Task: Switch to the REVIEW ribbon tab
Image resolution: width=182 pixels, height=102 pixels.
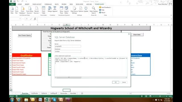Action: pos(64,4)
